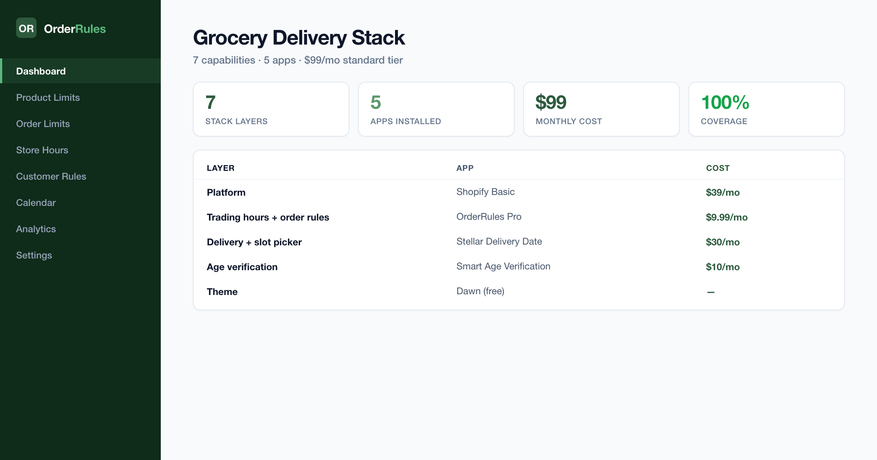Go to Product Limits
Screen dimensions: 877x460
point(80,97)
